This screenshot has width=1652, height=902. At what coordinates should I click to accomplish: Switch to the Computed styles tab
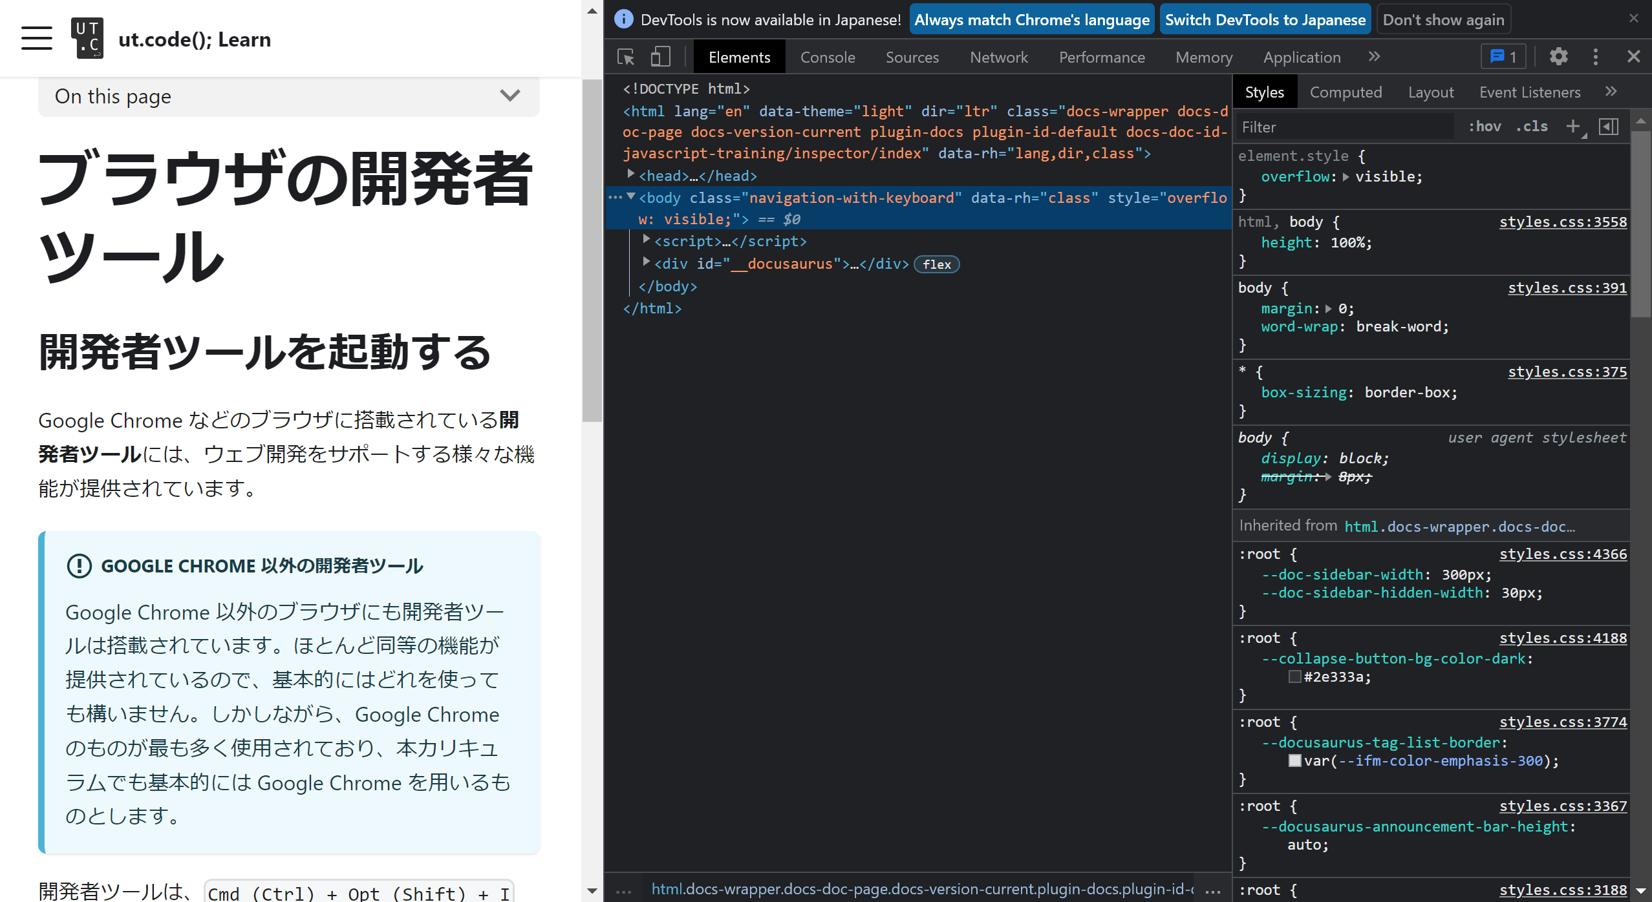(1346, 92)
